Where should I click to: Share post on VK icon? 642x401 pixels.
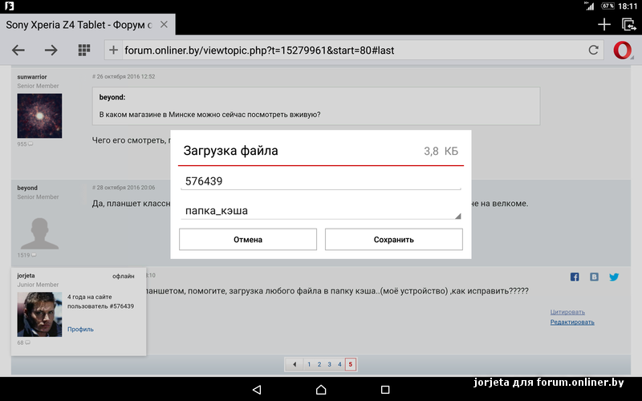pos(594,277)
